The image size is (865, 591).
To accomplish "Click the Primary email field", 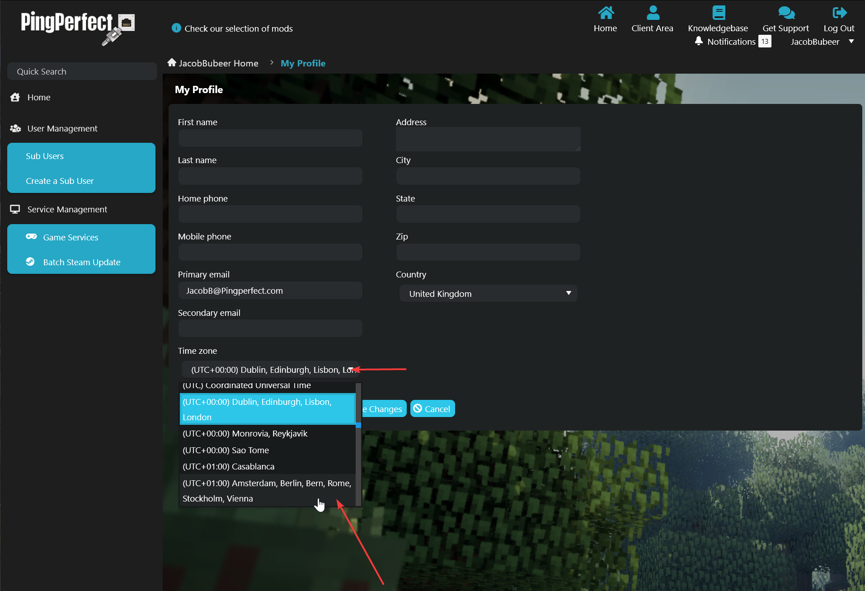I will [x=270, y=291].
